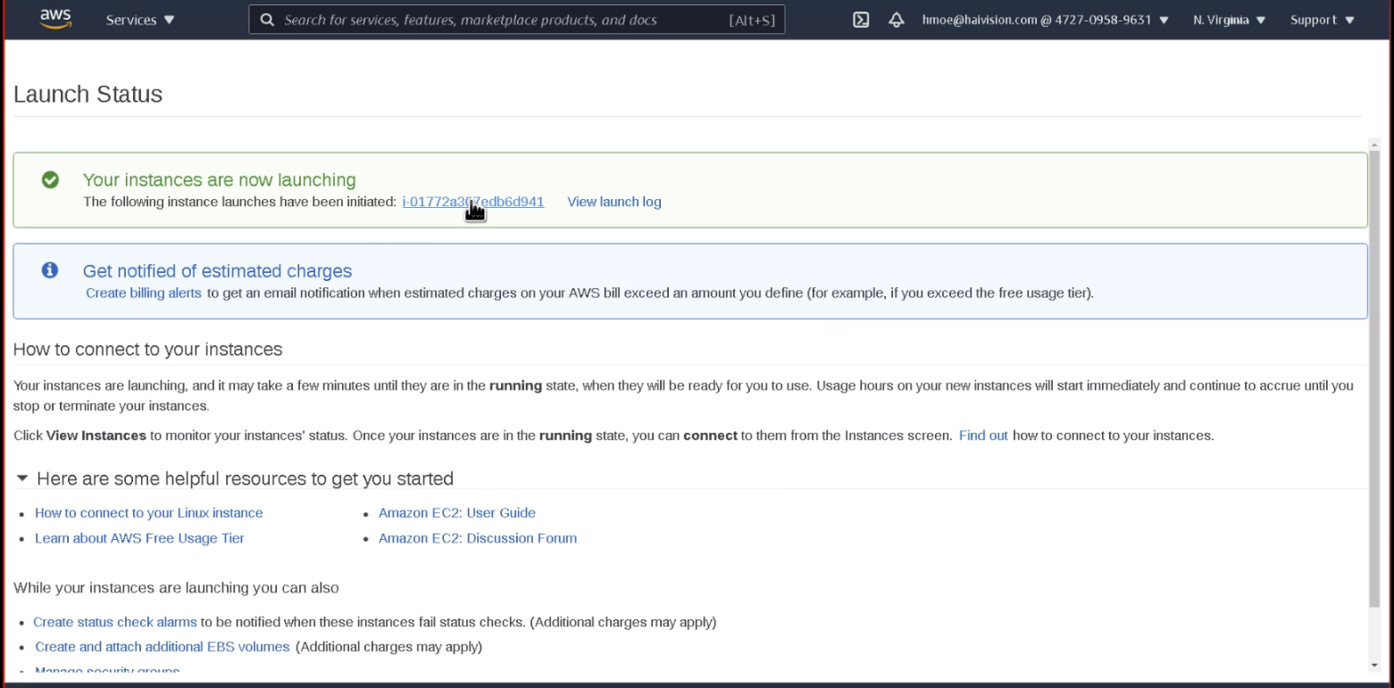Open the Create billing alerts link
Image resolution: width=1394 pixels, height=688 pixels.
pos(144,293)
